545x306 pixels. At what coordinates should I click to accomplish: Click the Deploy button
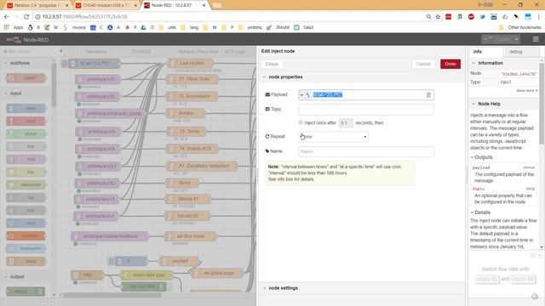click(x=497, y=39)
